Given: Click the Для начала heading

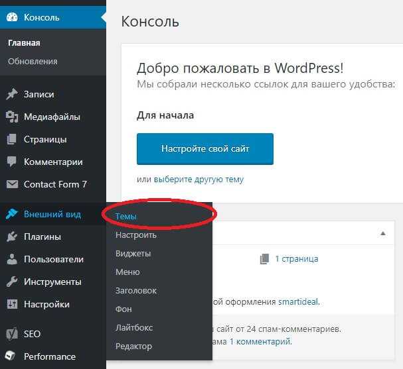Looking at the screenshot, I should coord(165,115).
